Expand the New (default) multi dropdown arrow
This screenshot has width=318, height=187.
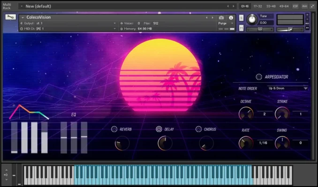coord(22,6)
